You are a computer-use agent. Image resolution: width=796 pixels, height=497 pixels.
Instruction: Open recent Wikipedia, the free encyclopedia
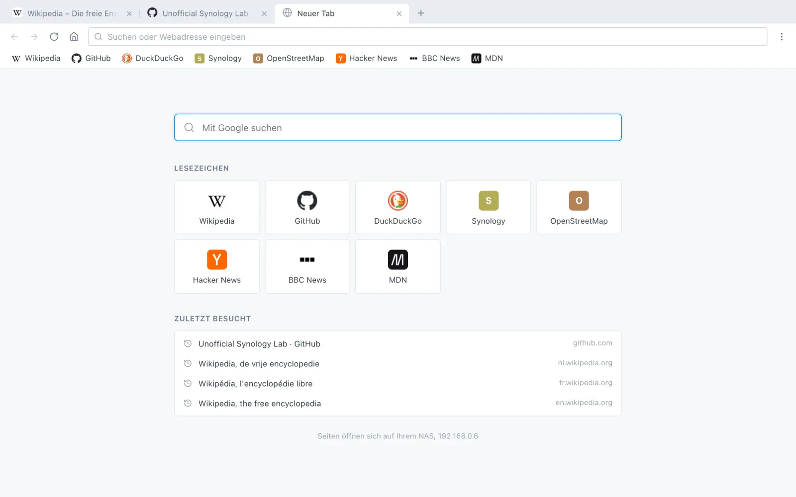398,403
